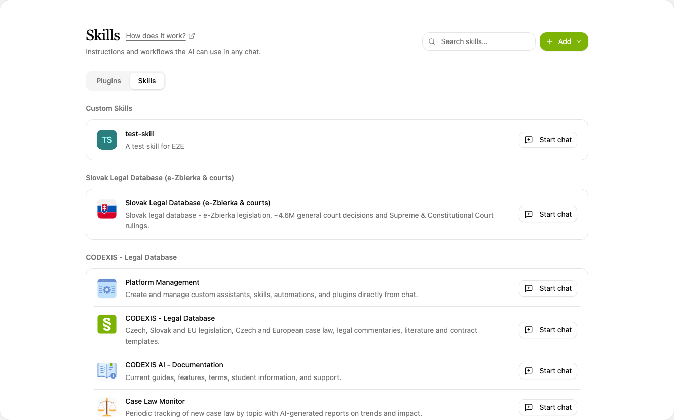Click the green CODEXIS paragraph icon
674x420 pixels.
coord(107,324)
